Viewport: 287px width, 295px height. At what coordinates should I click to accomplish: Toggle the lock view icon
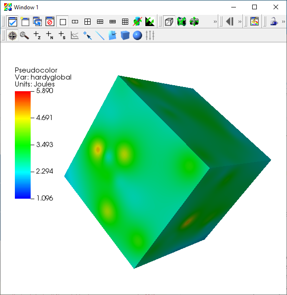click(274, 21)
